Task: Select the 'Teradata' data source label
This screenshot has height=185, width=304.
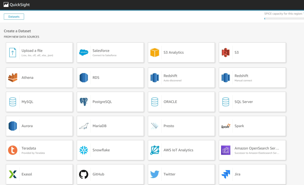Action: tap(29, 148)
